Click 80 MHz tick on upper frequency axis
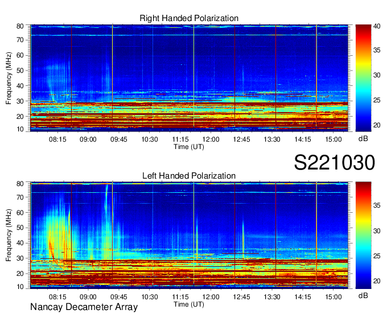The image size is (387, 314). [x=20, y=26]
